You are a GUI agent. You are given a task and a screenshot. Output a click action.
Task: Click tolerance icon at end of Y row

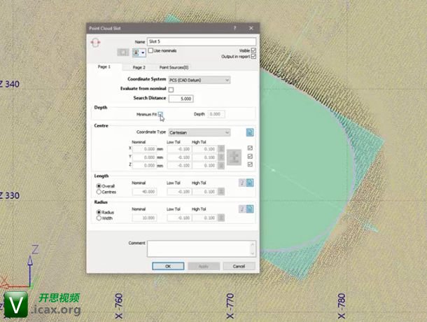point(221,157)
